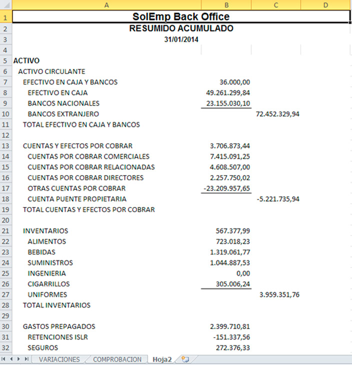352x365 pixels.
Task: Click the ACTIVO CIRCULANTE cell
Action: click(52, 71)
